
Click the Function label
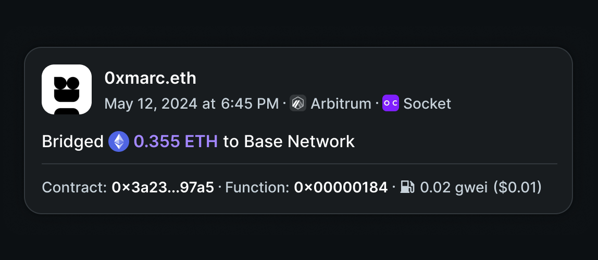click(x=257, y=187)
